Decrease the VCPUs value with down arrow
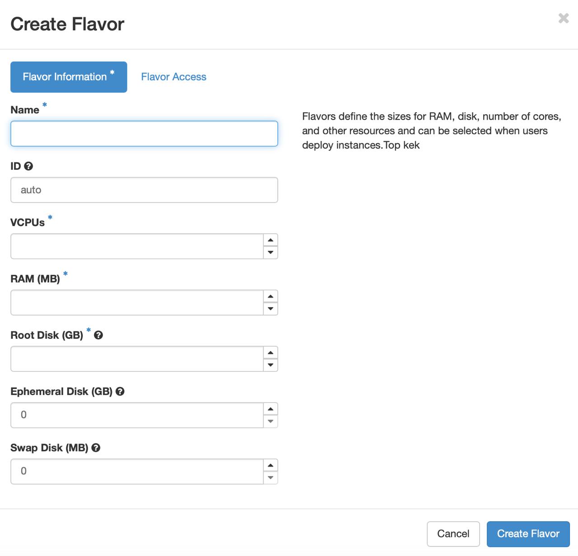This screenshot has height=556, width=578. tap(270, 252)
